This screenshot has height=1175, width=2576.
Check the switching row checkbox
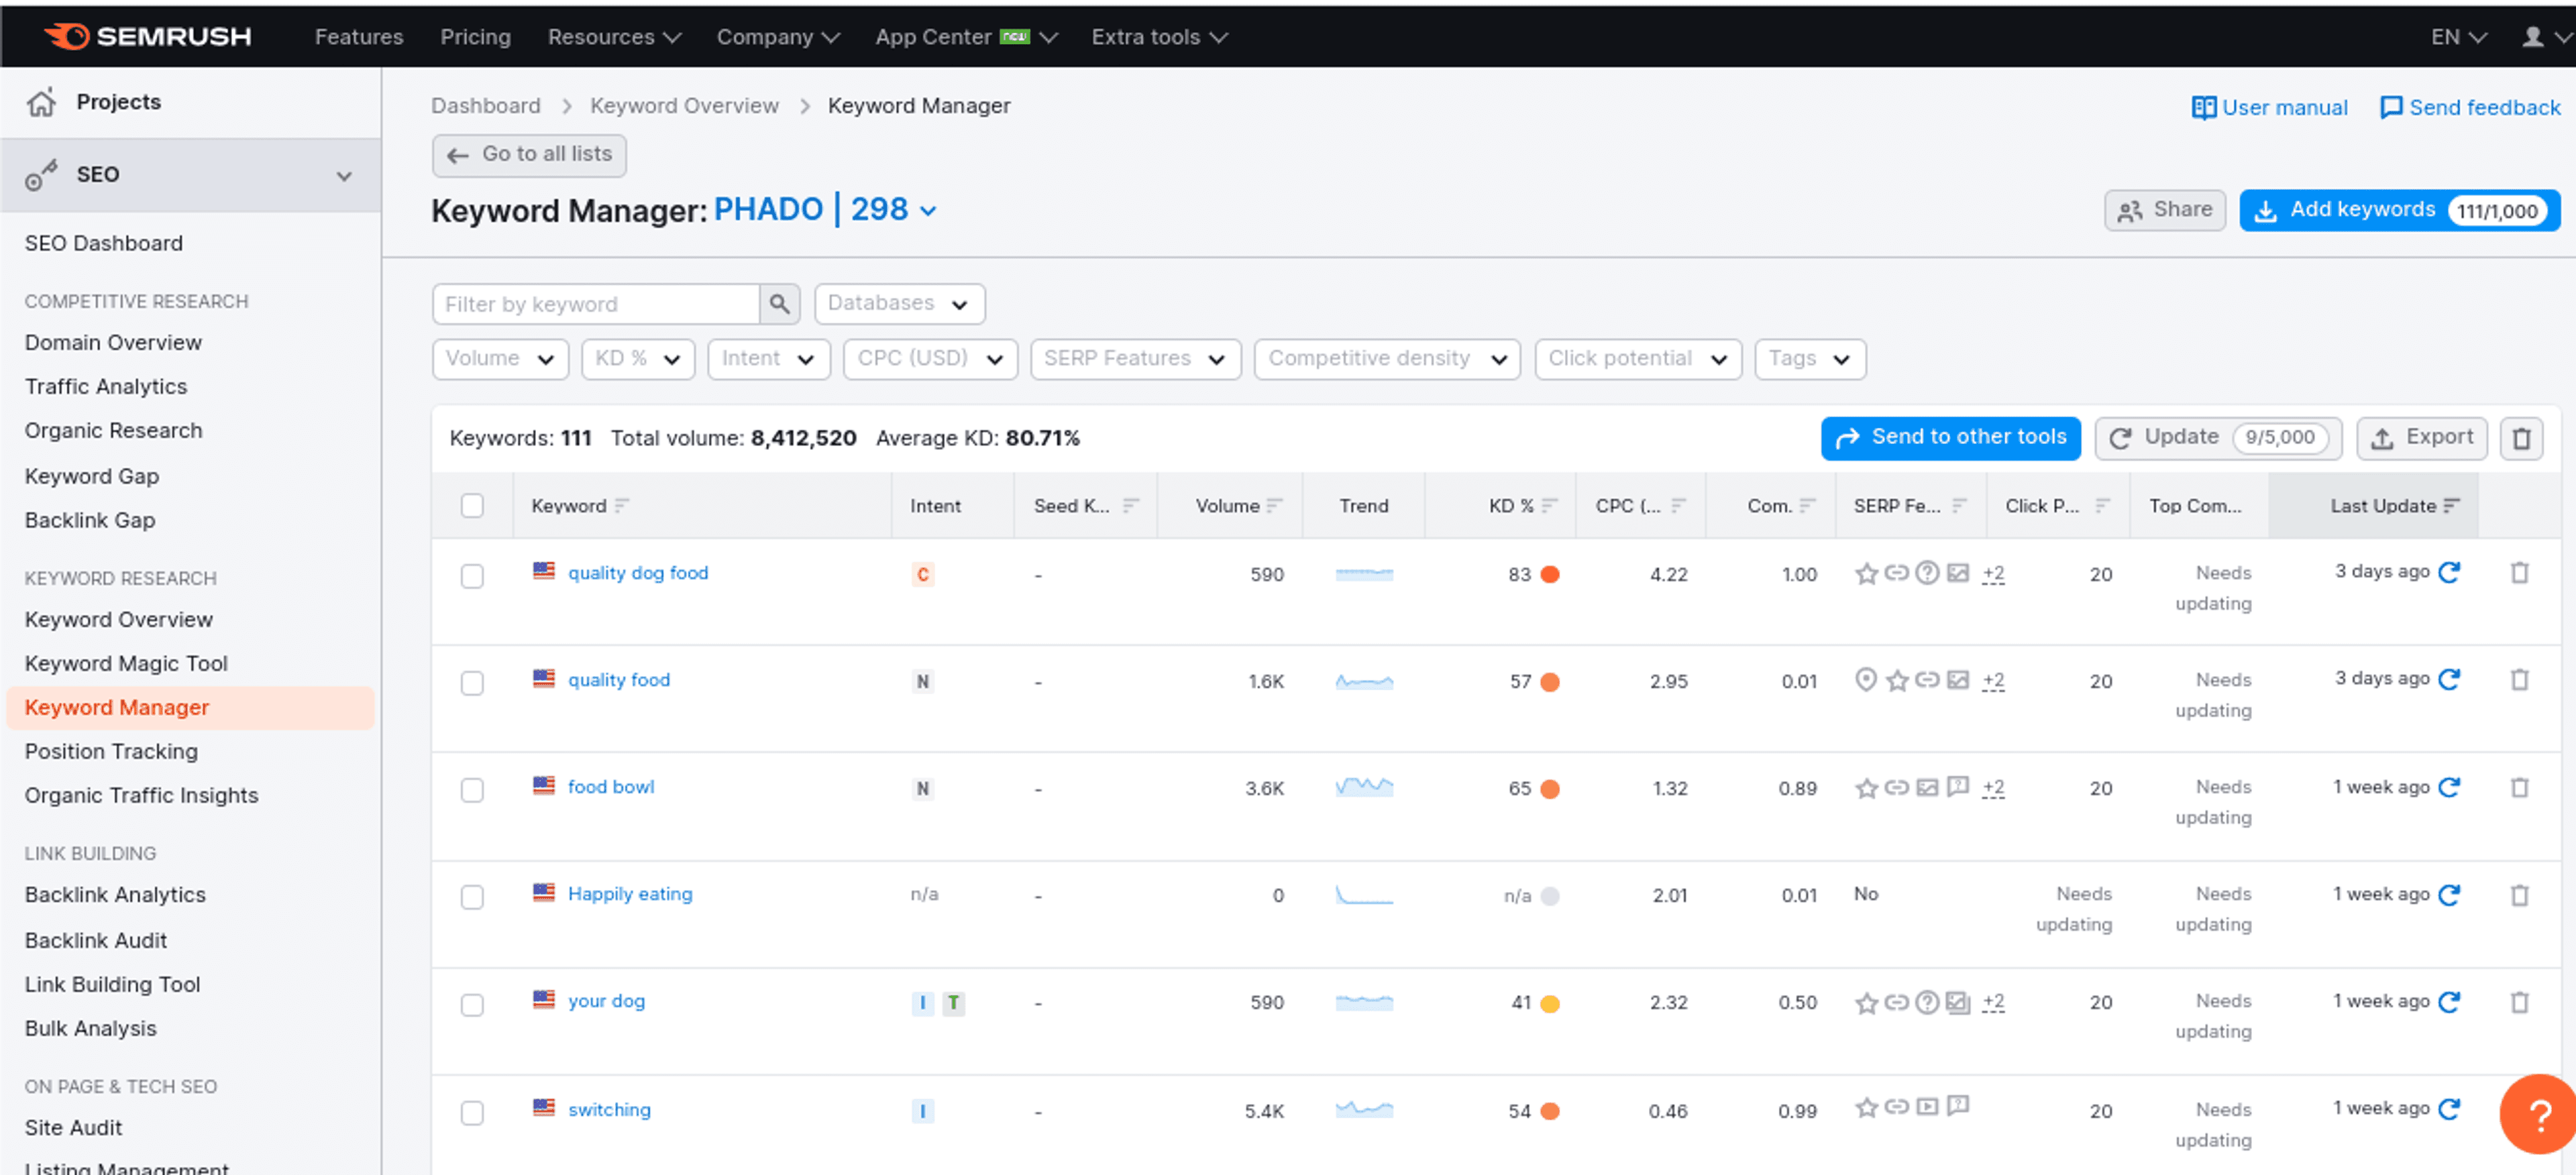click(472, 1113)
